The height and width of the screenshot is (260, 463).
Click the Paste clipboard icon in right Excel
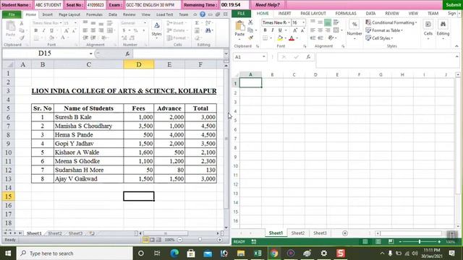(239, 26)
